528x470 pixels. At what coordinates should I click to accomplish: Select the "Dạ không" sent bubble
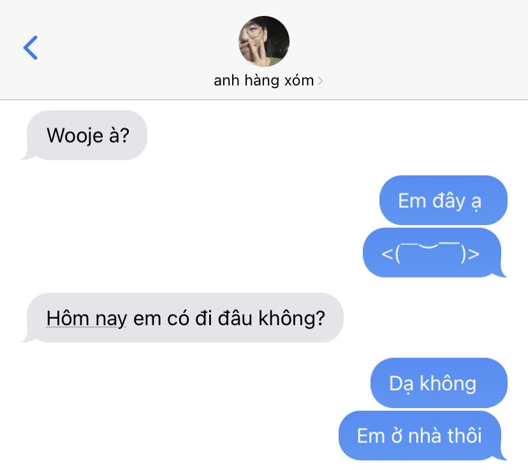(439, 383)
